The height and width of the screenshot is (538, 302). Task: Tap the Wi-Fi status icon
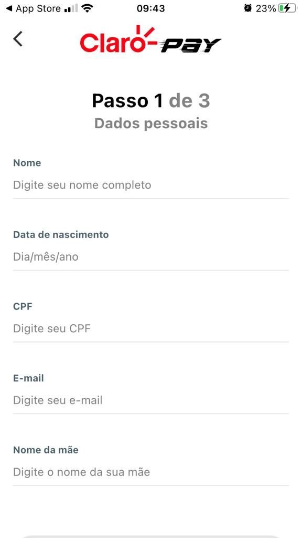88,8
